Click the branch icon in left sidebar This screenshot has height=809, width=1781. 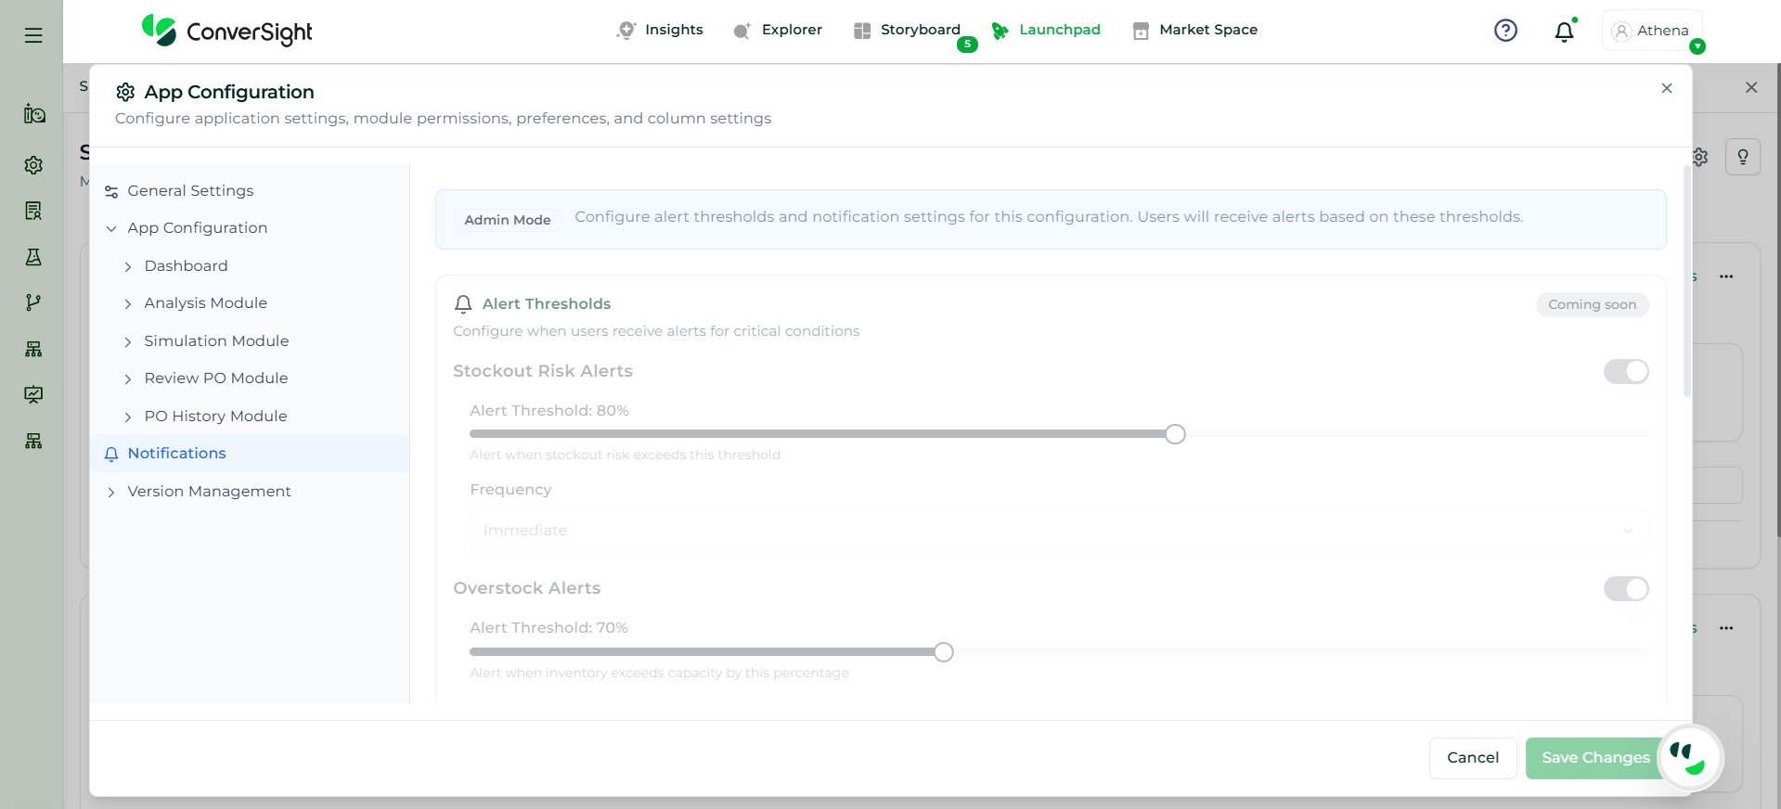(33, 302)
